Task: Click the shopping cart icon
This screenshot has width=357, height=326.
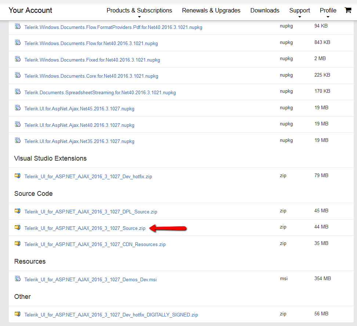Action: pyautogui.click(x=348, y=10)
